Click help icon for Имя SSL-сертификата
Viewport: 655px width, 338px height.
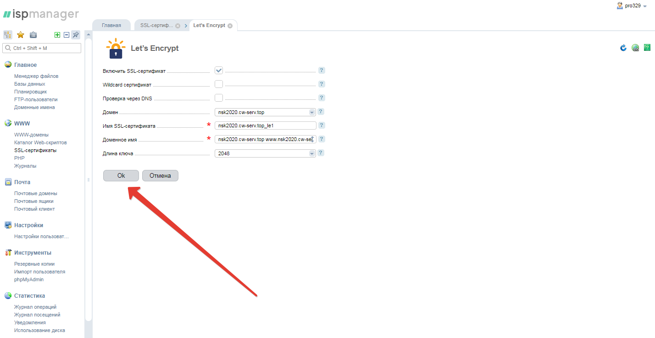[x=322, y=125]
